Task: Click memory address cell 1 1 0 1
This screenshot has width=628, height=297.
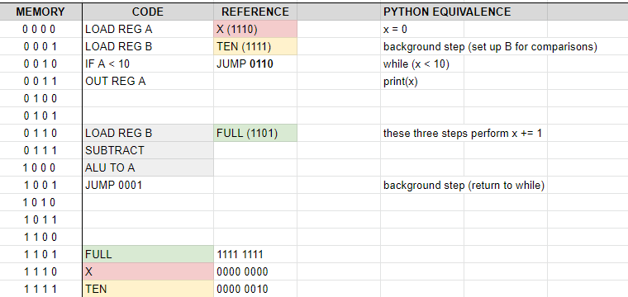Action: tap(40, 254)
